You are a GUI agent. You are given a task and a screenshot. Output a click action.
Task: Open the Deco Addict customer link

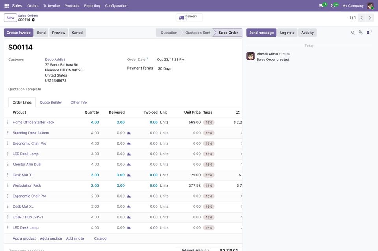(x=55, y=60)
